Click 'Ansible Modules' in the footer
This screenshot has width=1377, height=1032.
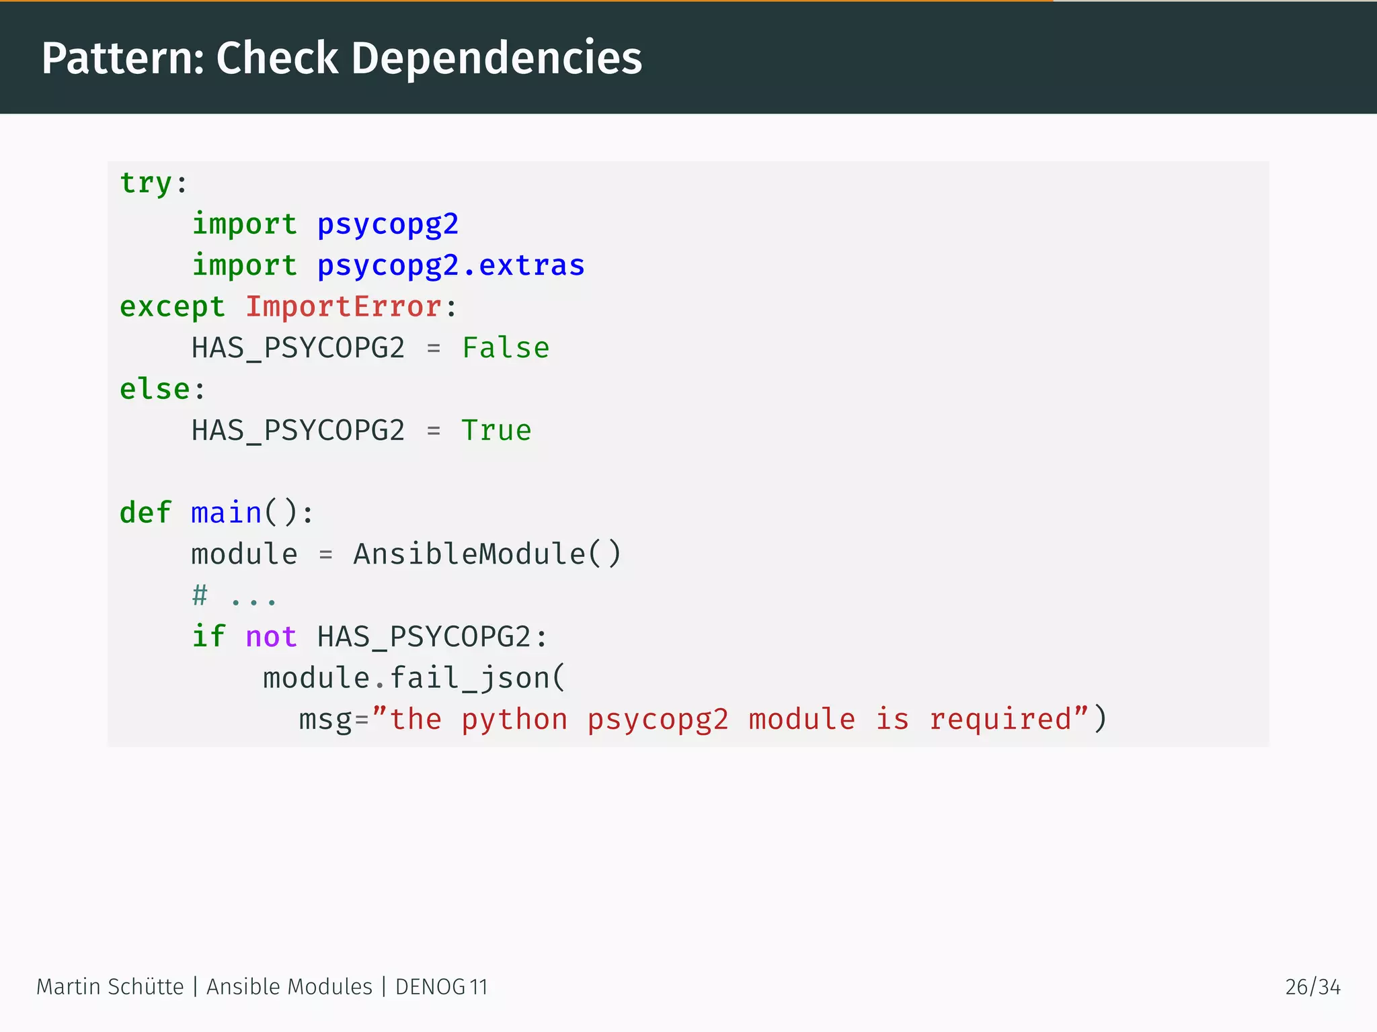click(289, 986)
